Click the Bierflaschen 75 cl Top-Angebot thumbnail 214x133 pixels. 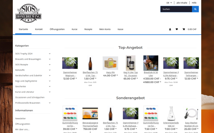click(x=90, y=63)
